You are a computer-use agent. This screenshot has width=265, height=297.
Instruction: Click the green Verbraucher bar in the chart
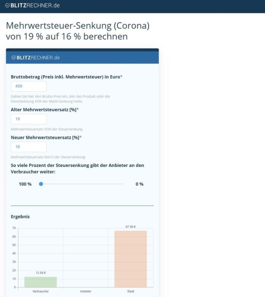coord(40,282)
